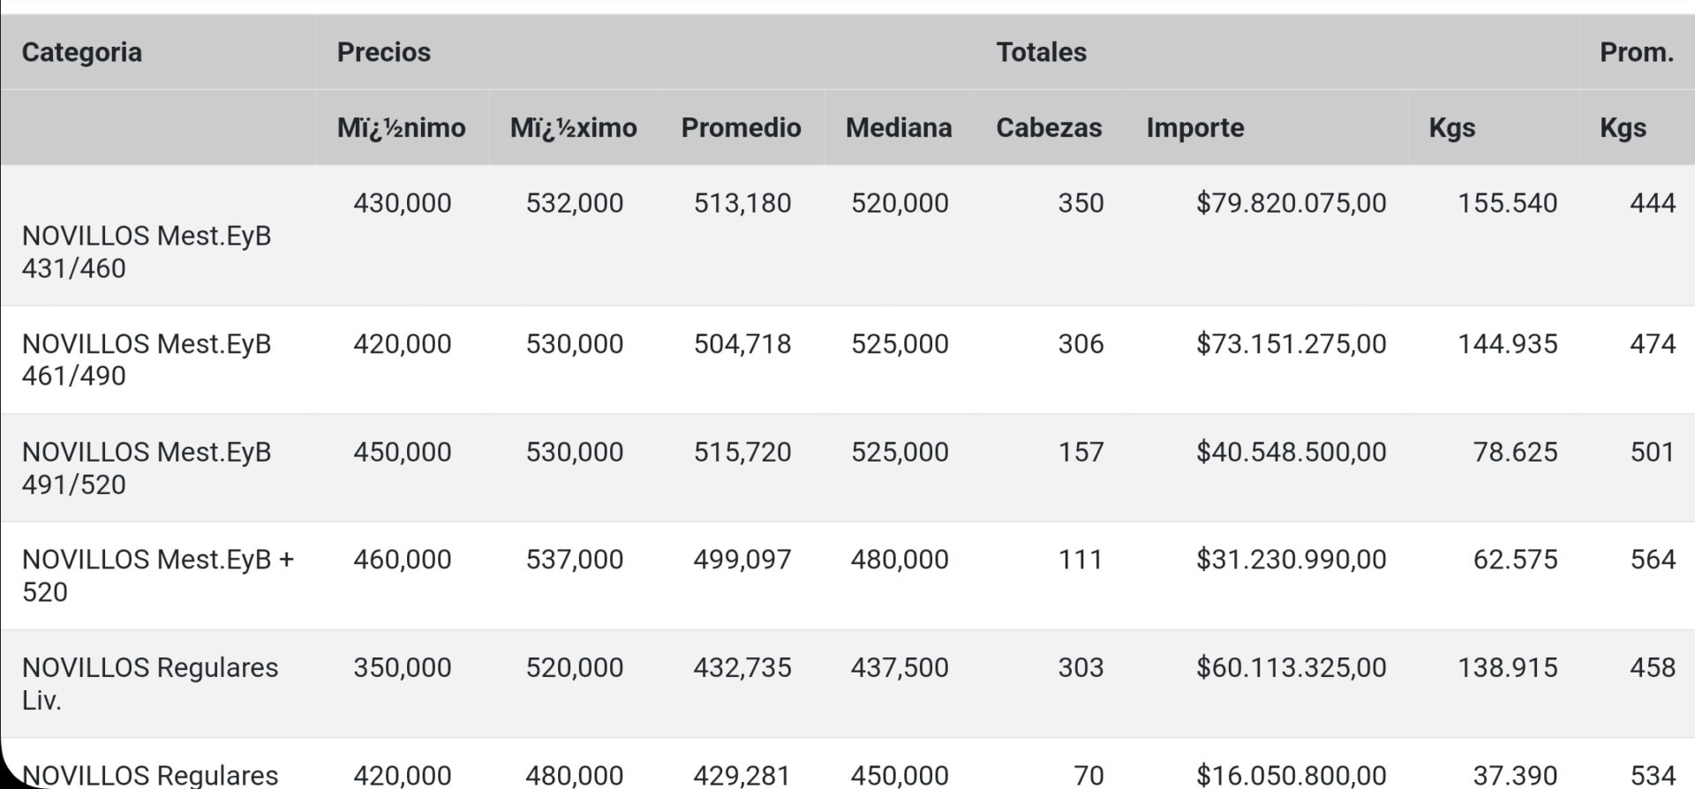Click the Totales group header
Screen dimensions: 1695x789
[x=1041, y=52]
